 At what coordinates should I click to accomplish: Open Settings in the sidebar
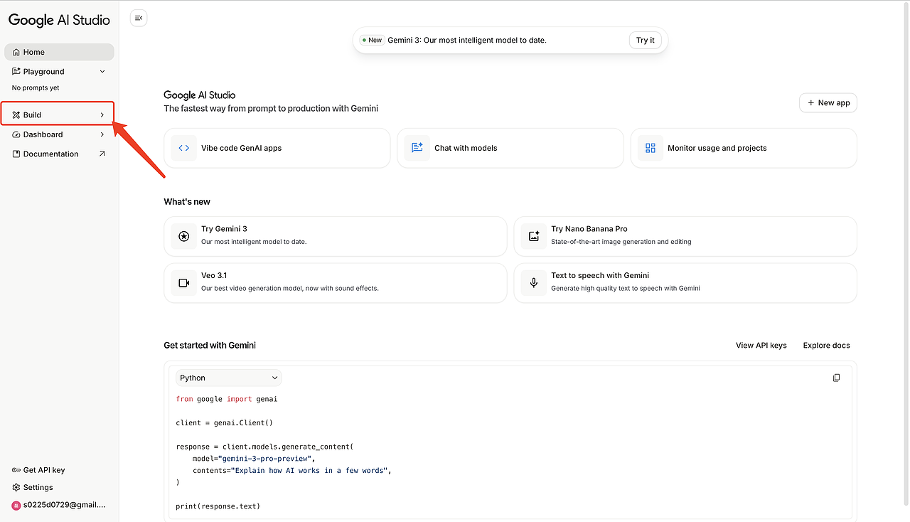point(38,487)
